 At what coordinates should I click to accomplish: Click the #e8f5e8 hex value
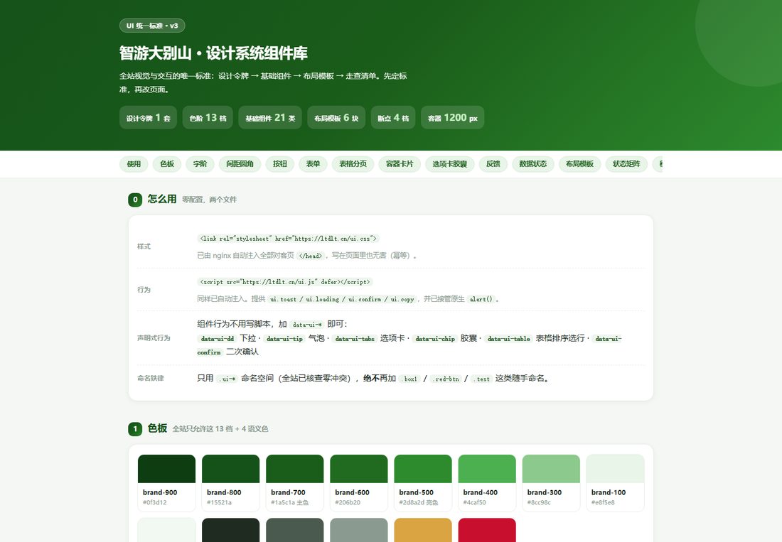coord(603,503)
